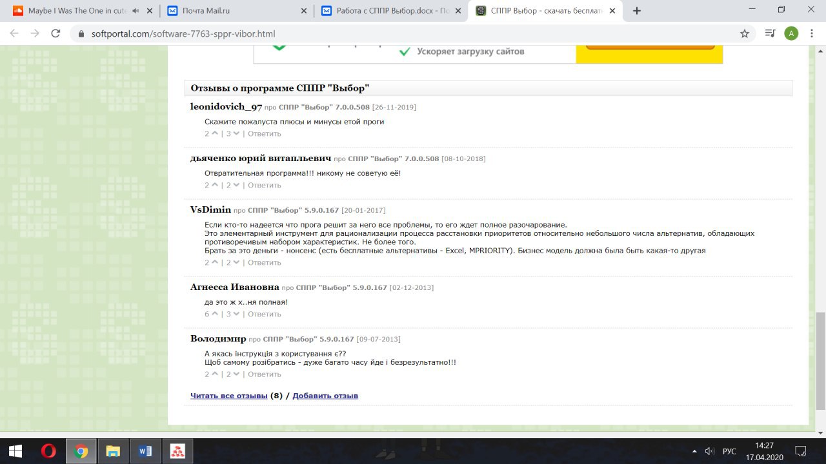Show hidden system tray icons

click(694, 451)
